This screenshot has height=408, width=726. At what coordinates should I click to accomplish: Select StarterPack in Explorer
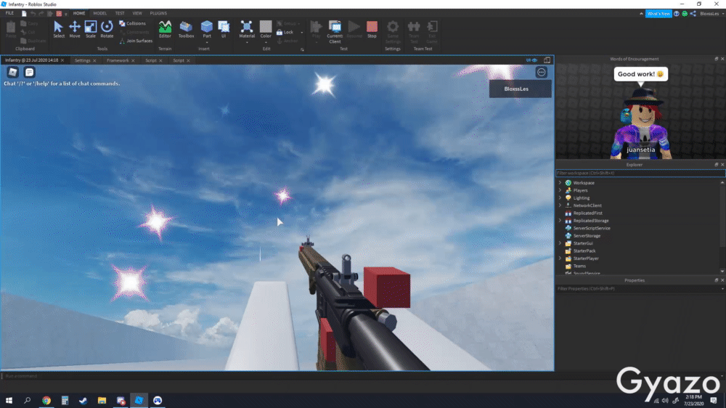tap(584, 251)
